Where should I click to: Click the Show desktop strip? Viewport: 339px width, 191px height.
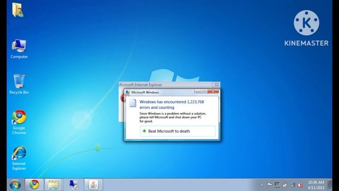(x=330, y=185)
